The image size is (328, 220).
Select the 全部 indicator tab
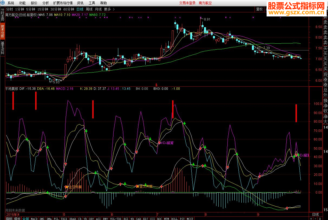(x=26, y=218)
